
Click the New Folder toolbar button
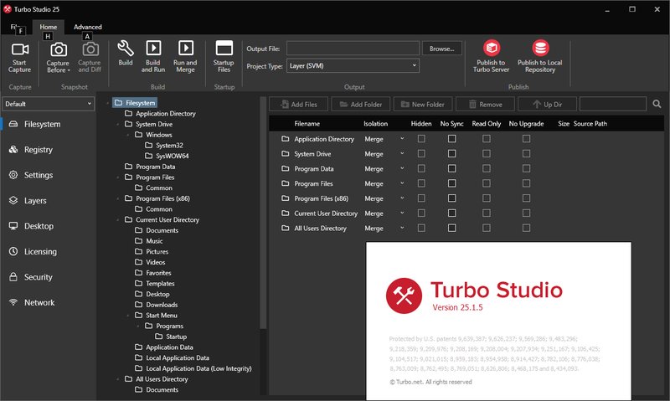(x=423, y=104)
